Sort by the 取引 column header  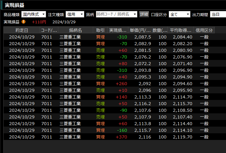point(100,30)
